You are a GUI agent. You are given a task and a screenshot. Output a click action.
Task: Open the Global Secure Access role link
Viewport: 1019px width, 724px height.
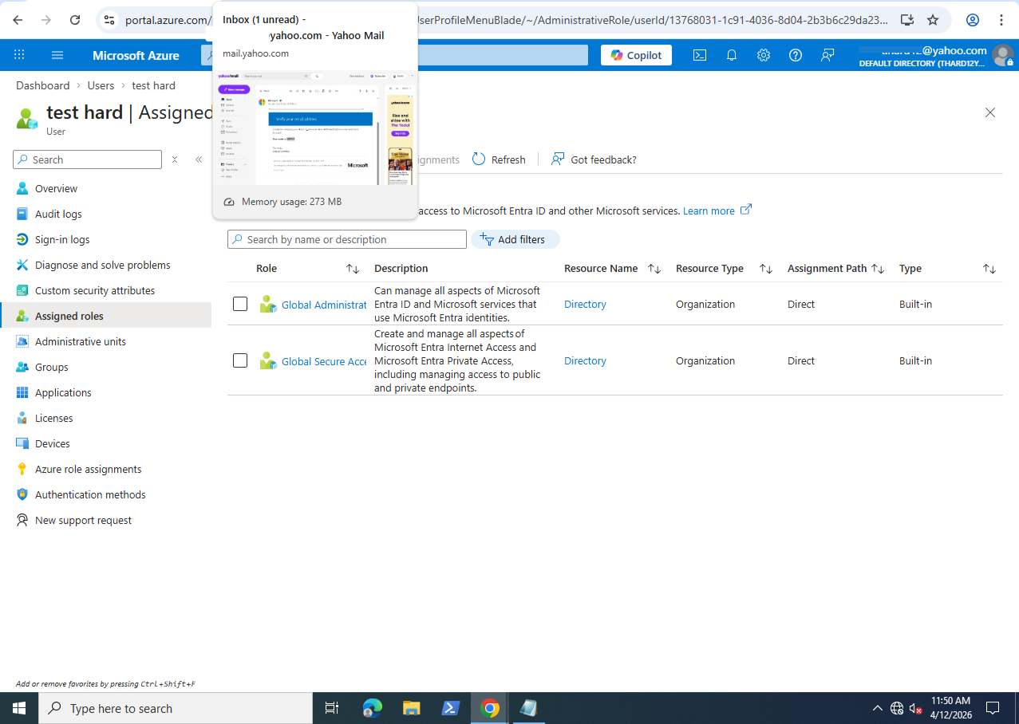pyautogui.click(x=324, y=361)
